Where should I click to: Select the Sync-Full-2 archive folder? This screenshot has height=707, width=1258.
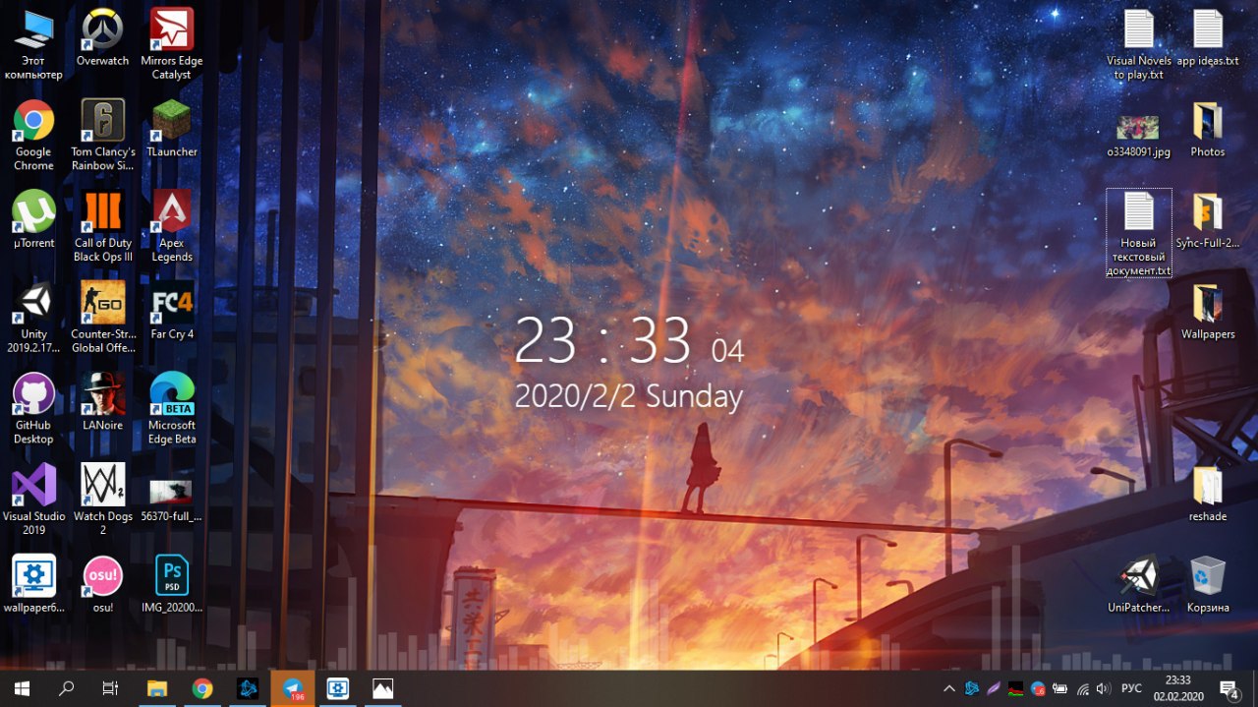point(1207,220)
